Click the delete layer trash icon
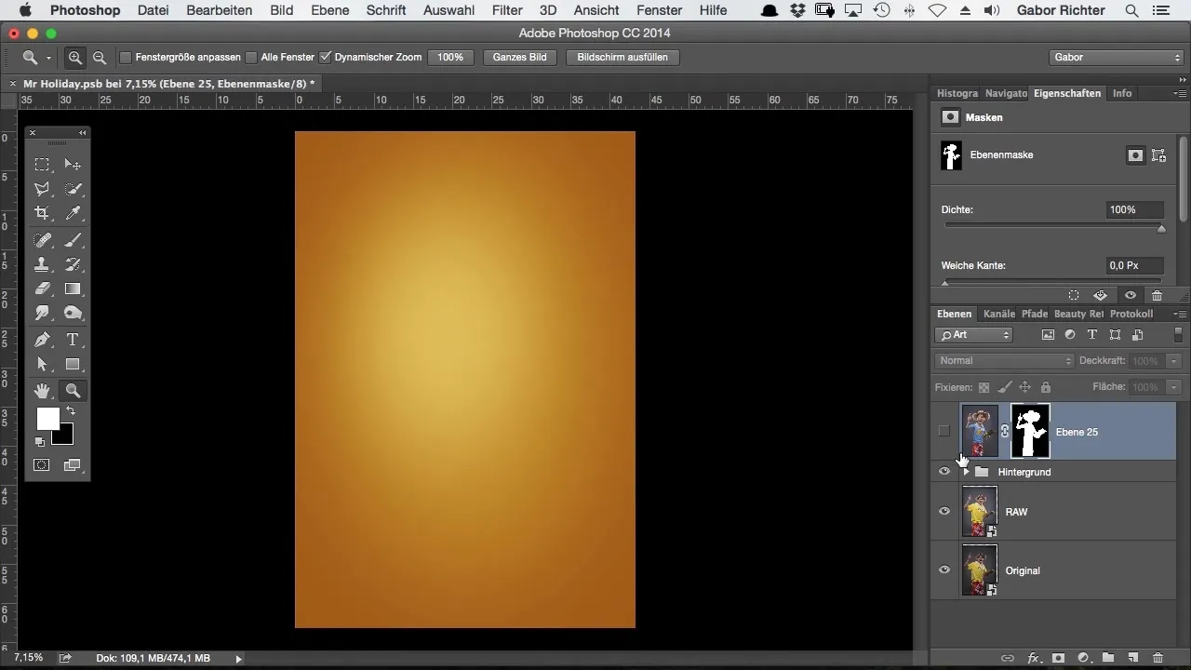Image resolution: width=1191 pixels, height=670 pixels. point(1158,658)
